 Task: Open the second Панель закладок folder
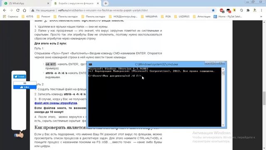[x=93, y=17]
